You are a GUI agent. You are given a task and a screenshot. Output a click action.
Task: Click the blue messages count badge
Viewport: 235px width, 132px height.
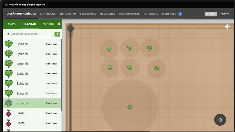coord(180,14)
